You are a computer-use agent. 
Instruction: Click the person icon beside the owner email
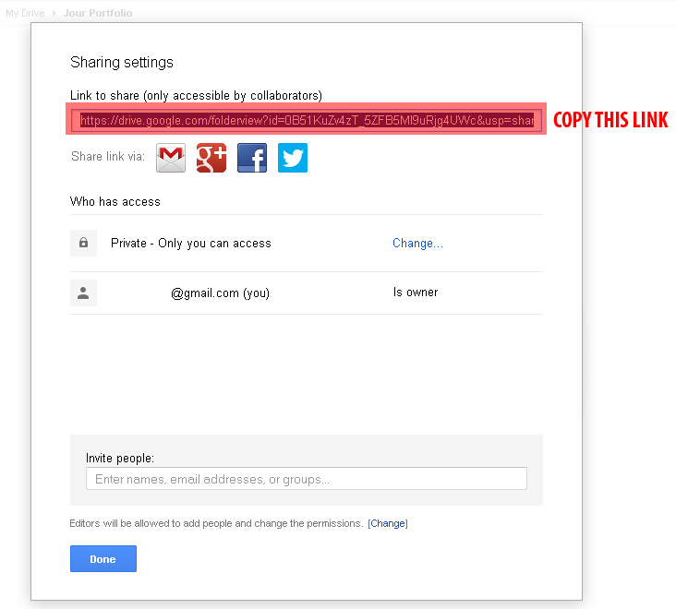tap(83, 293)
